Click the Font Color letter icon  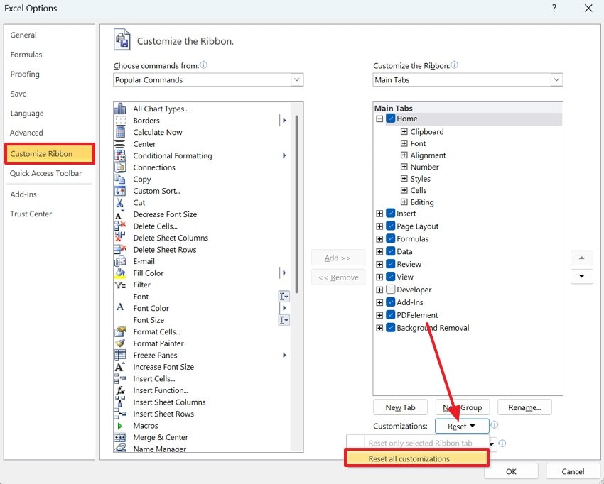point(120,307)
